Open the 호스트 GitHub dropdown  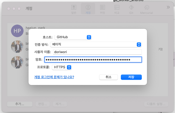[73, 37]
